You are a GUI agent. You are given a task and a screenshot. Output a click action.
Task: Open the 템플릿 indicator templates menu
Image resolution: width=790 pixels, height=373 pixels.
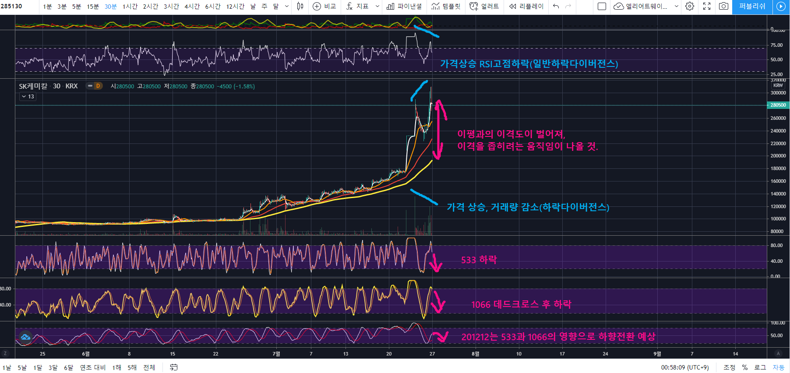click(x=446, y=6)
